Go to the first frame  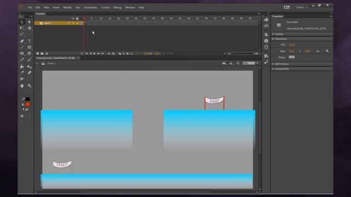coord(87,54)
